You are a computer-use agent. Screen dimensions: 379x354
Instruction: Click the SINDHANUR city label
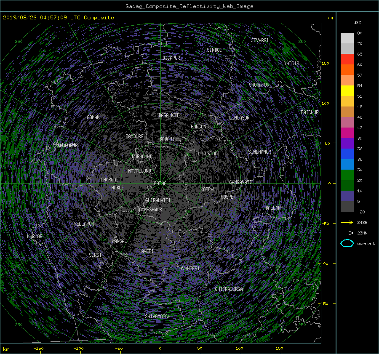click(259, 152)
